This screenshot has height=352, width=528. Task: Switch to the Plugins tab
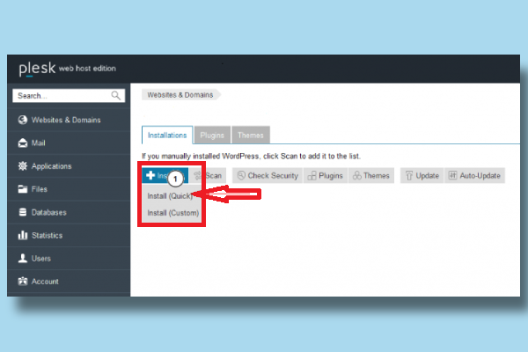coord(213,136)
